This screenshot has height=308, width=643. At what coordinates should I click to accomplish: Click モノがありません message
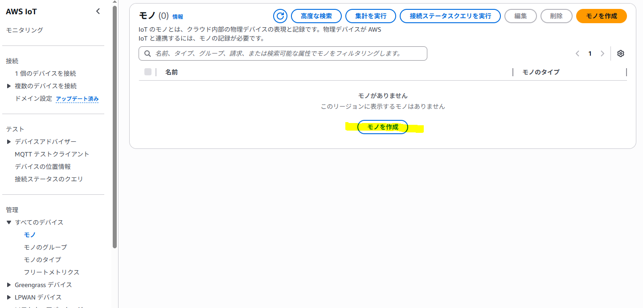pos(383,96)
